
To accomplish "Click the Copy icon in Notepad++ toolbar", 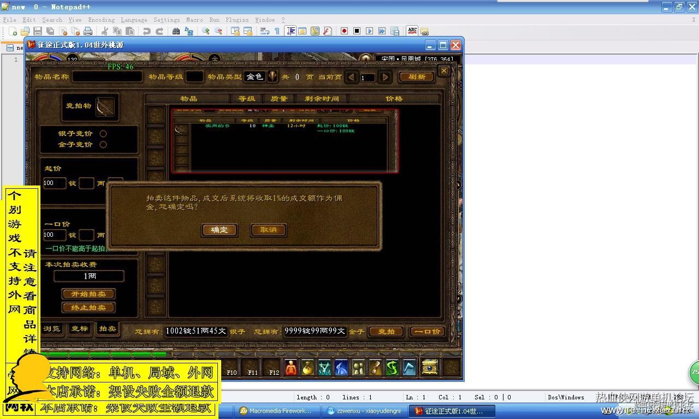I will pos(117,31).
